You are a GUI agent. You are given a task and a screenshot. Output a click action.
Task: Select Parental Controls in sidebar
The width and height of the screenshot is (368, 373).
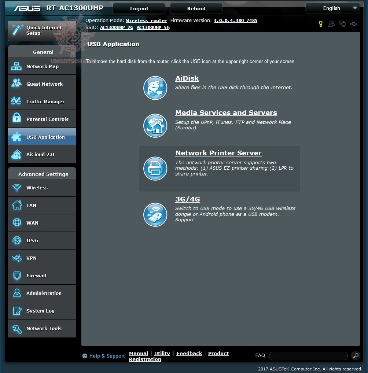pyautogui.click(x=42, y=119)
